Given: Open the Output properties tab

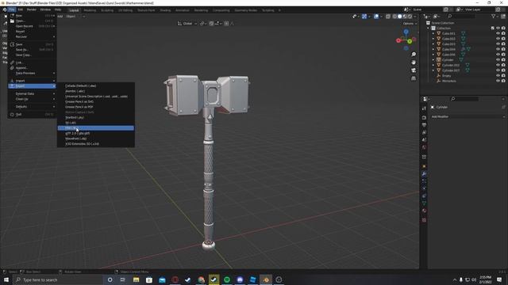Looking at the screenshot, I should (424, 125).
